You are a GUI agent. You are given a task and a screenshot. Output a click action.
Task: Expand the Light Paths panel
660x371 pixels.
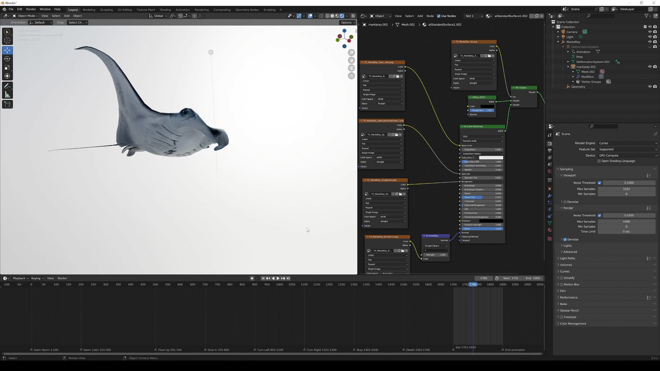pos(567,258)
